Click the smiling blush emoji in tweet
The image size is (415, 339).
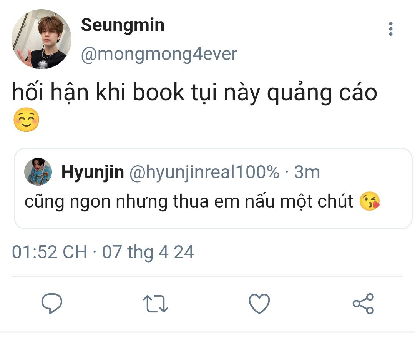point(26,120)
